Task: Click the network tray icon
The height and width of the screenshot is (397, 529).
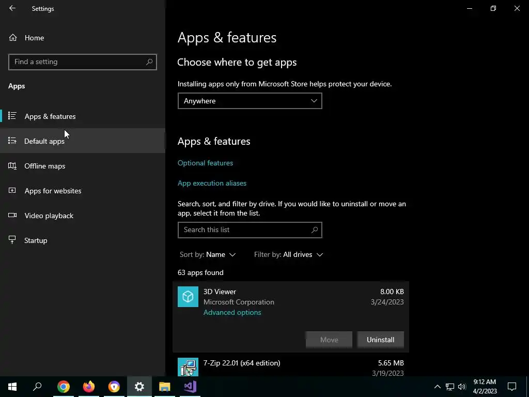Action: coord(450,387)
